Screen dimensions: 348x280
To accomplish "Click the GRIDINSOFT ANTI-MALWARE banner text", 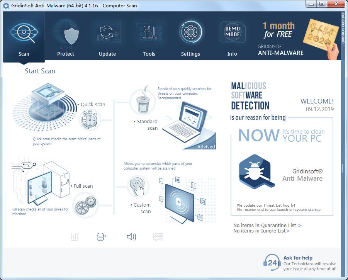I will click(x=280, y=50).
